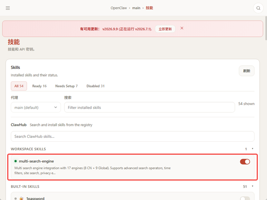Click the OpenClaw breadcrumb link
Image resolution: width=267 pixels, height=200 pixels.
[119, 8]
